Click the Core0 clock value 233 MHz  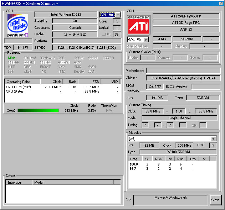(x=71, y=110)
